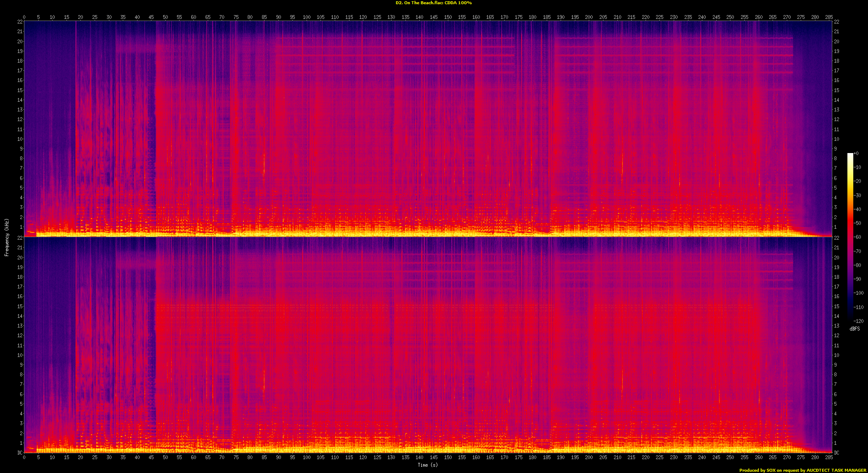This screenshot has height=473, width=868.
Task: Click the dBFS color gradient bar
Action: (850, 235)
